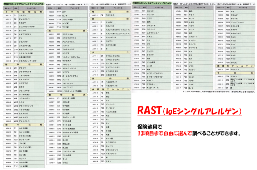Click G6 オオアワガエリ allergen
The height and width of the screenshot is (170, 257).
(x=24, y=34)
